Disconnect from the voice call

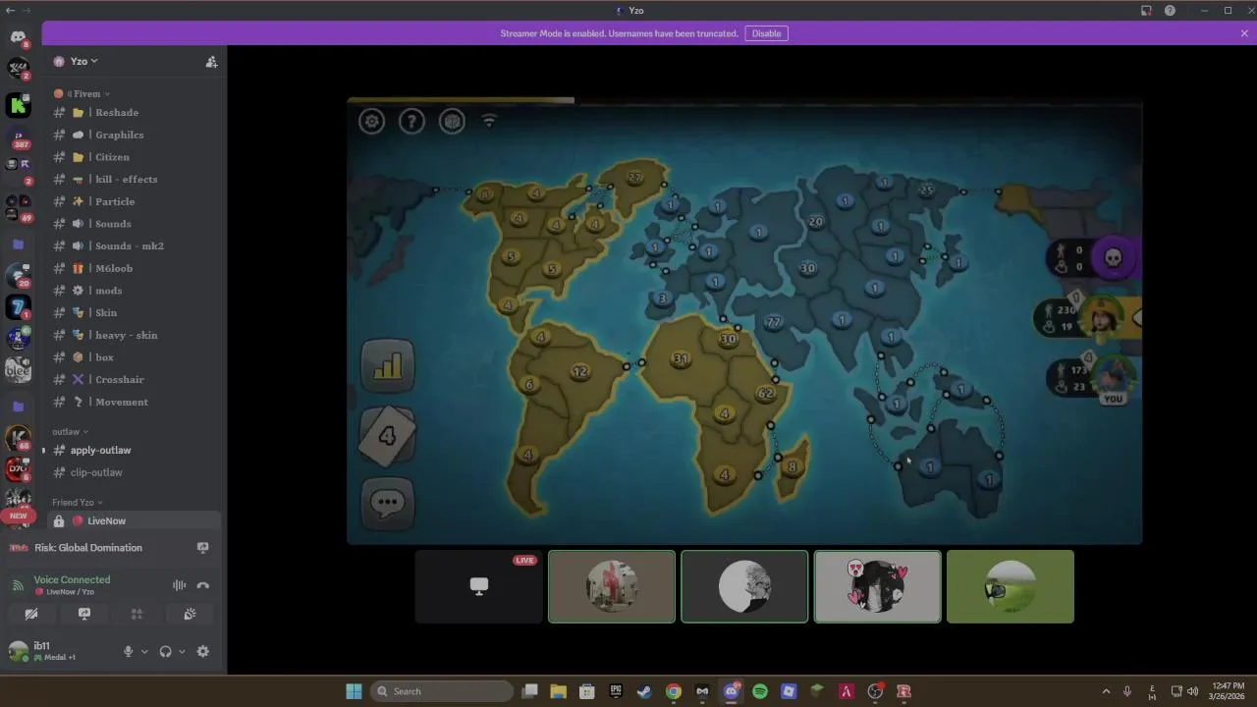202,585
